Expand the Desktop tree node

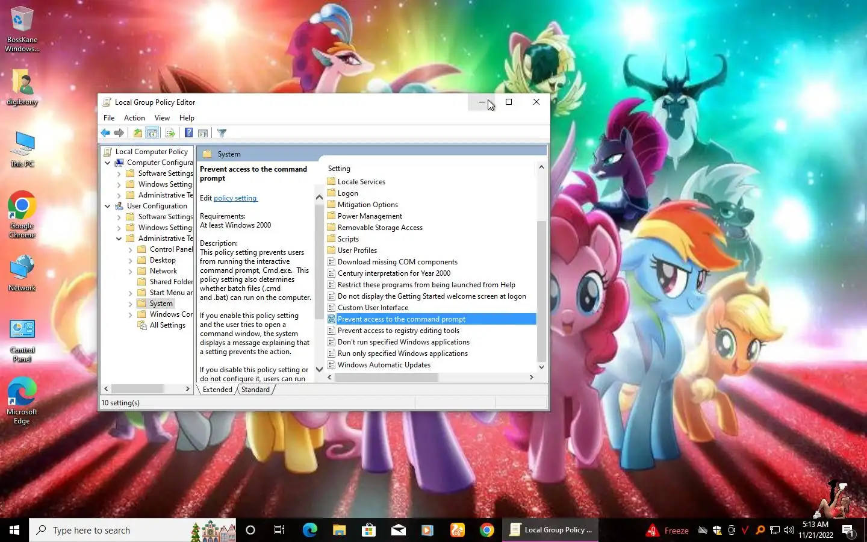[x=130, y=260]
